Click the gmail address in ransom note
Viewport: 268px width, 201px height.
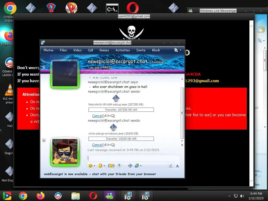202,81
